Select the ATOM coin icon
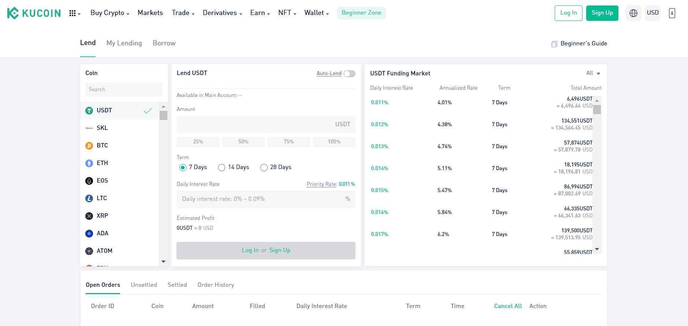The height and width of the screenshot is (326, 688). pos(89,251)
